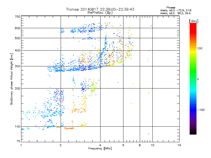211x158 pixels.
Task: Click the colorbar '-100' tick label
Action: click(201, 110)
